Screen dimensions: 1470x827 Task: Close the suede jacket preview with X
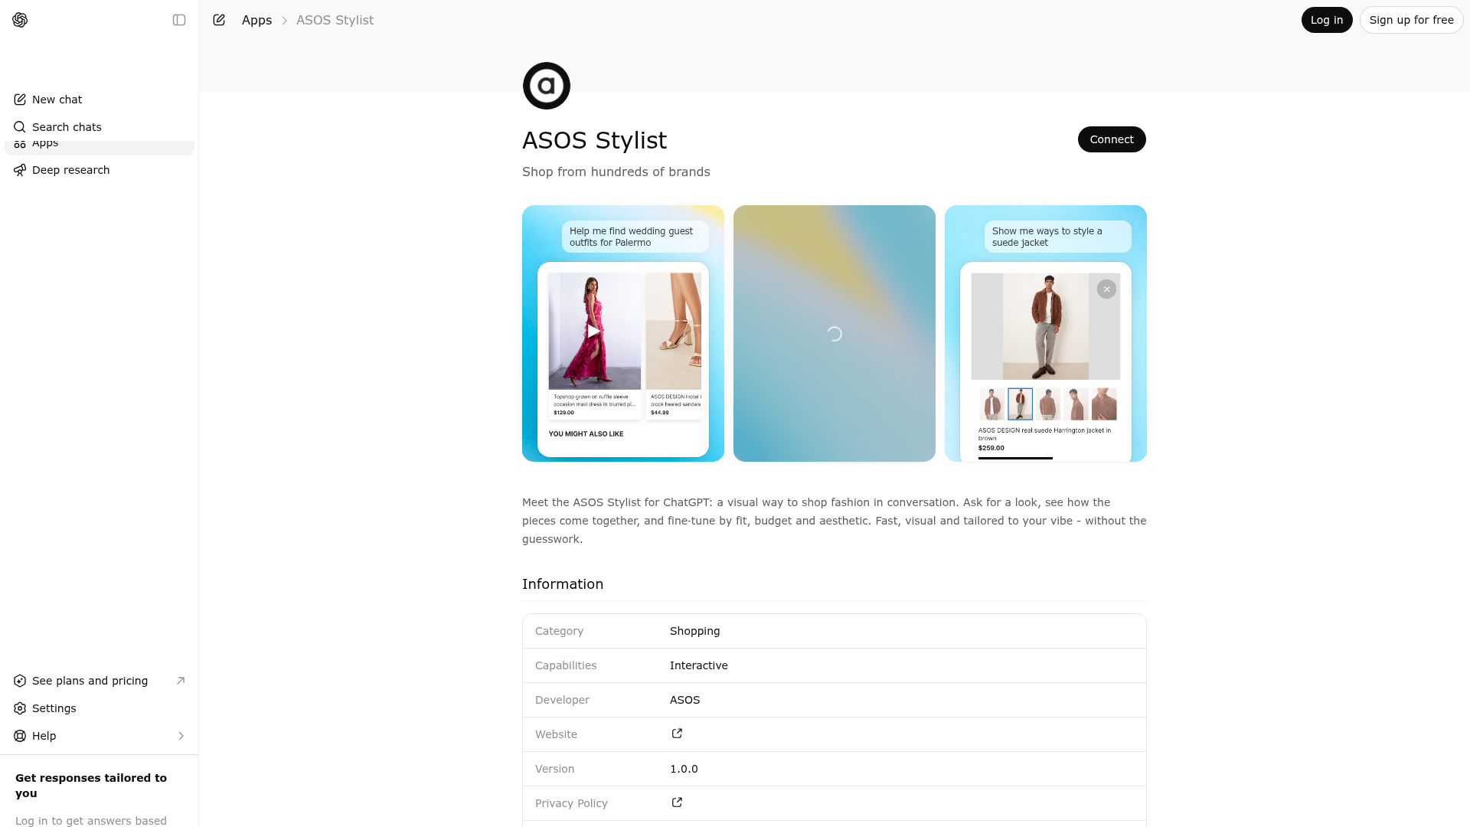pyautogui.click(x=1106, y=289)
